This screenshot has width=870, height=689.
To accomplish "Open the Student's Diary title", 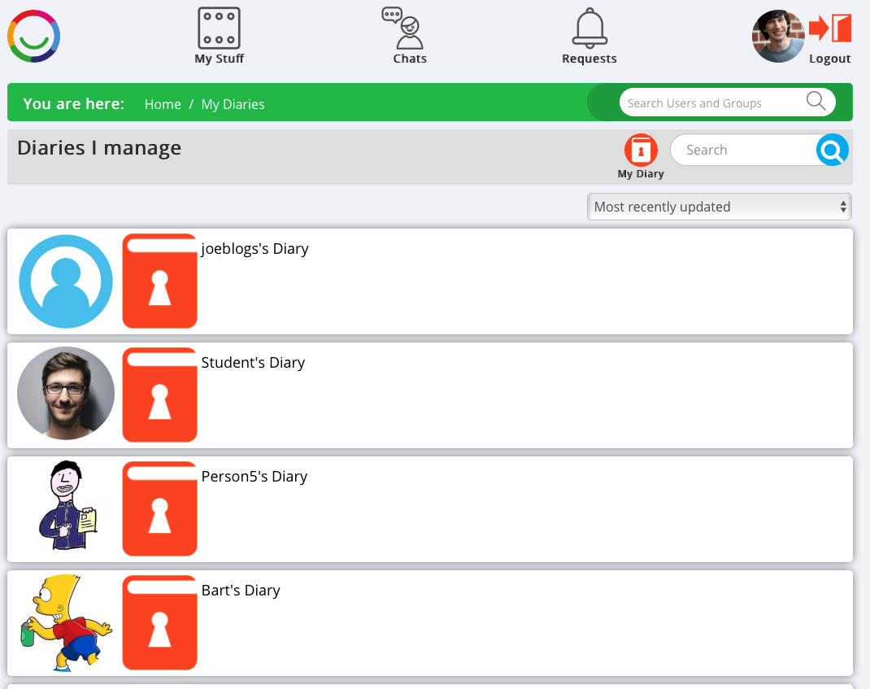I will [253, 363].
